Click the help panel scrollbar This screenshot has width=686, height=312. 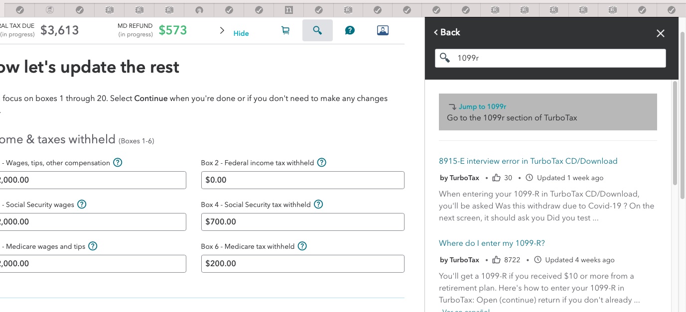(675, 134)
